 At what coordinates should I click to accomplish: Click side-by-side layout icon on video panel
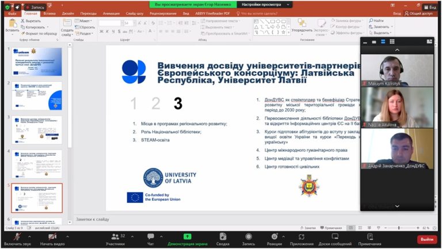429,41
